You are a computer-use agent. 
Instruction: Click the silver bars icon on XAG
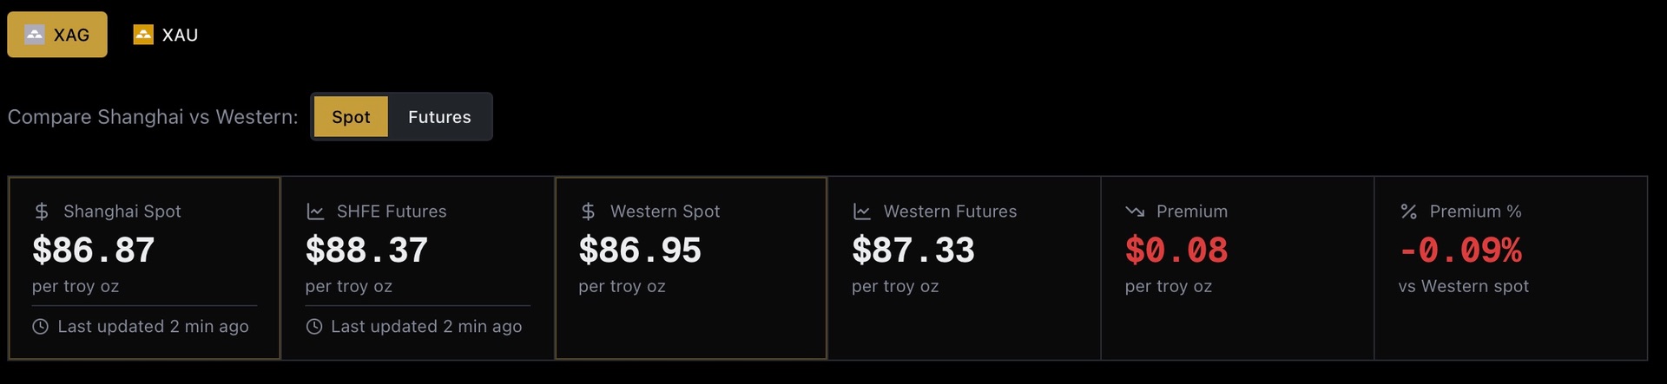point(35,35)
